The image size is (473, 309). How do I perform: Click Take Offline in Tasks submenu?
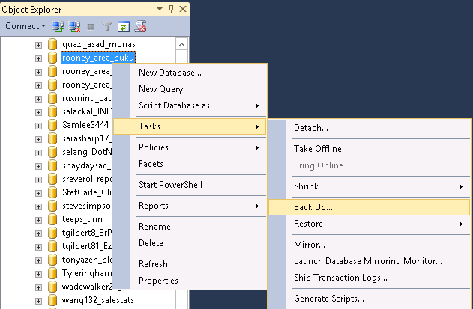pyautogui.click(x=318, y=149)
